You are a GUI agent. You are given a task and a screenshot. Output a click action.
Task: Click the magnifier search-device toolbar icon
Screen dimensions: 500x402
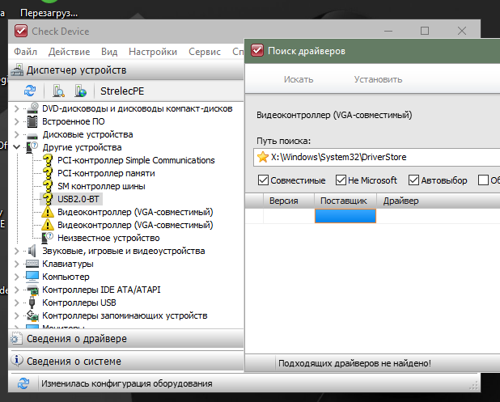pyautogui.click(x=58, y=91)
